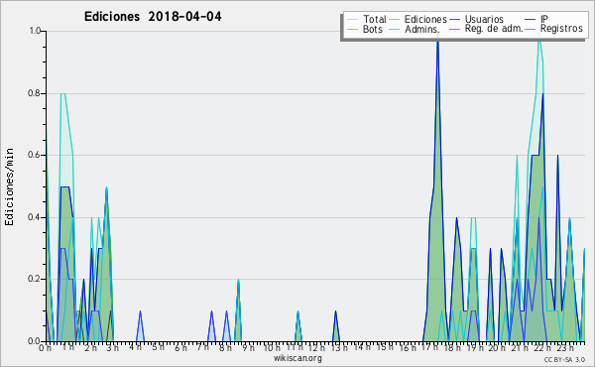Click the '23 h' x-axis label

(x=564, y=347)
